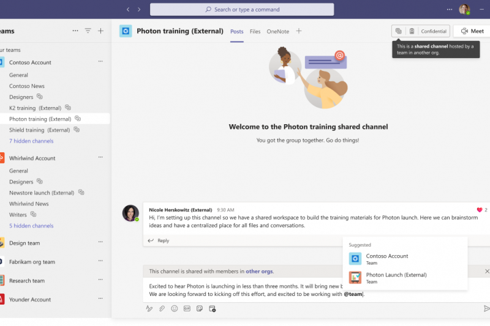490x326 pixels.
Task: Open General channel under Contoso Account
Action: coord(18,75)
